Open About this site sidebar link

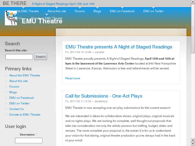pyautogui.click(x=19, y=81)
